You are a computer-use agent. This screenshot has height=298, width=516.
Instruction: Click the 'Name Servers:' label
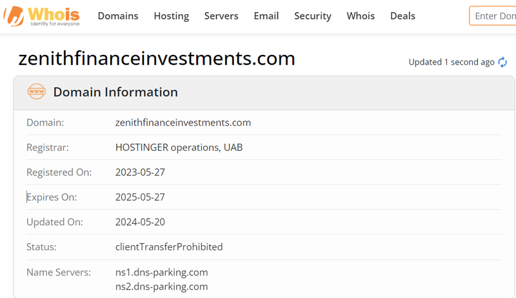(x=59, y=272)
